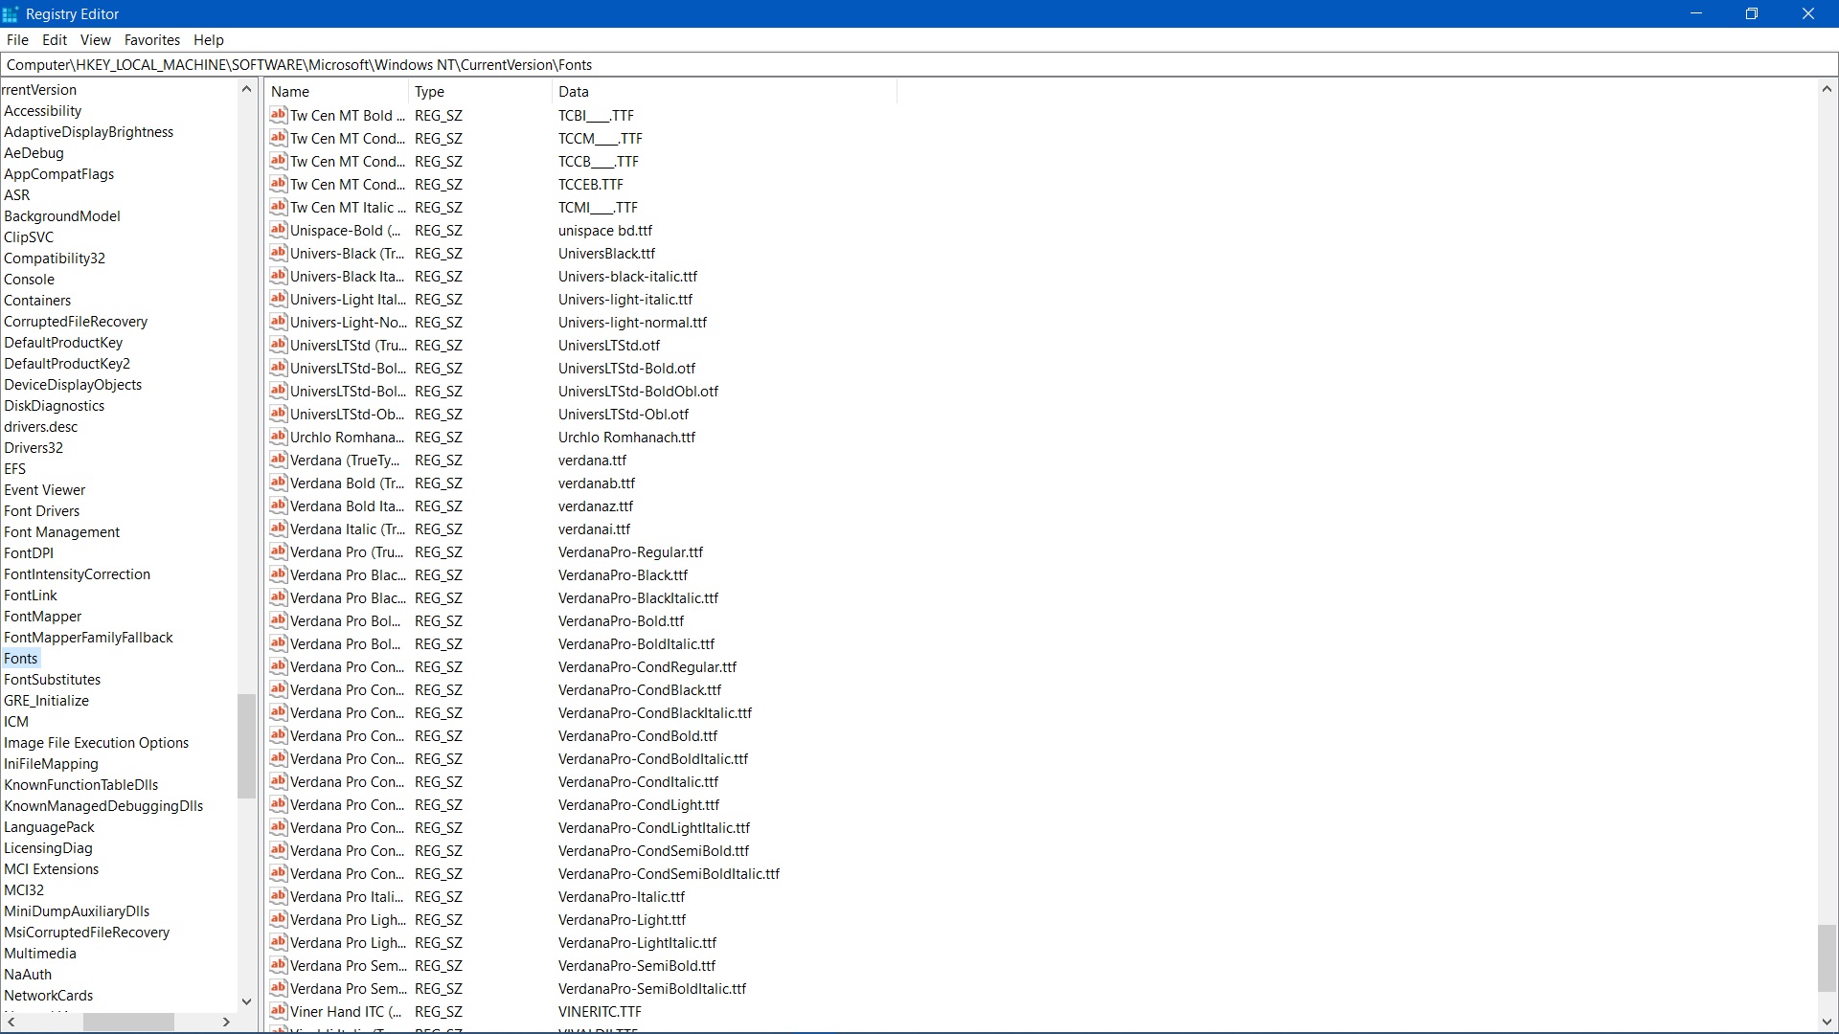Click the icon beside Tw Cen MT Italic entry
1839x1034 pixels.
point(279,207)
